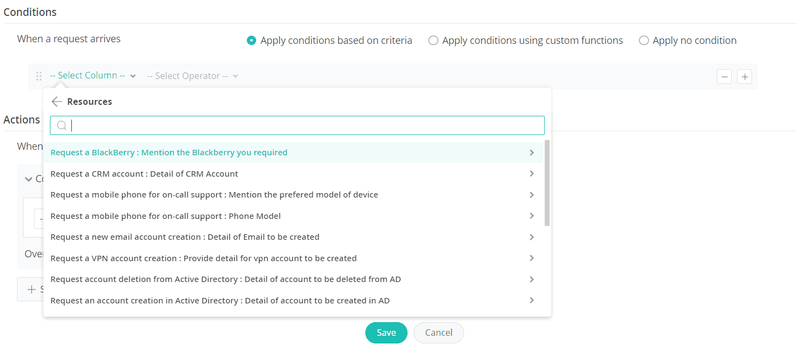The image size is (797, 355).
Task: Click the search magnifier icon in dropdown
Action: pyautogui.click(x=62, y=126)
